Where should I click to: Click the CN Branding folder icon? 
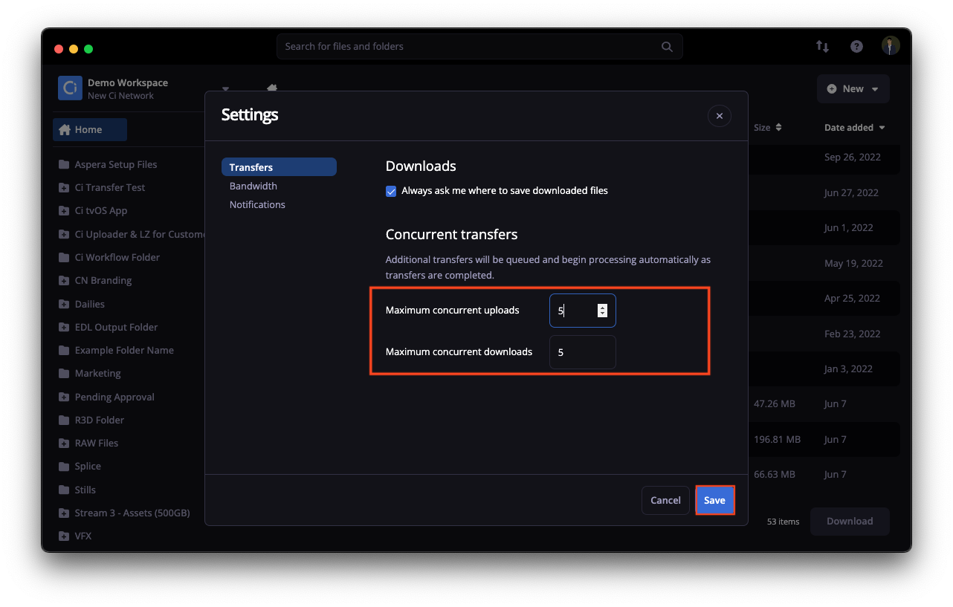tap(64, 280)
